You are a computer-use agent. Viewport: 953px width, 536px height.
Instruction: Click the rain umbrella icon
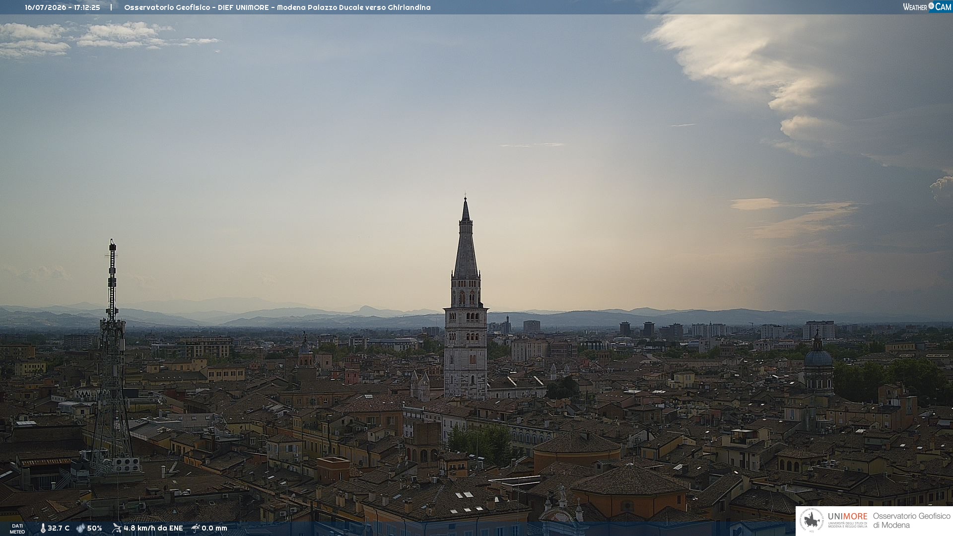pos(196,528)
